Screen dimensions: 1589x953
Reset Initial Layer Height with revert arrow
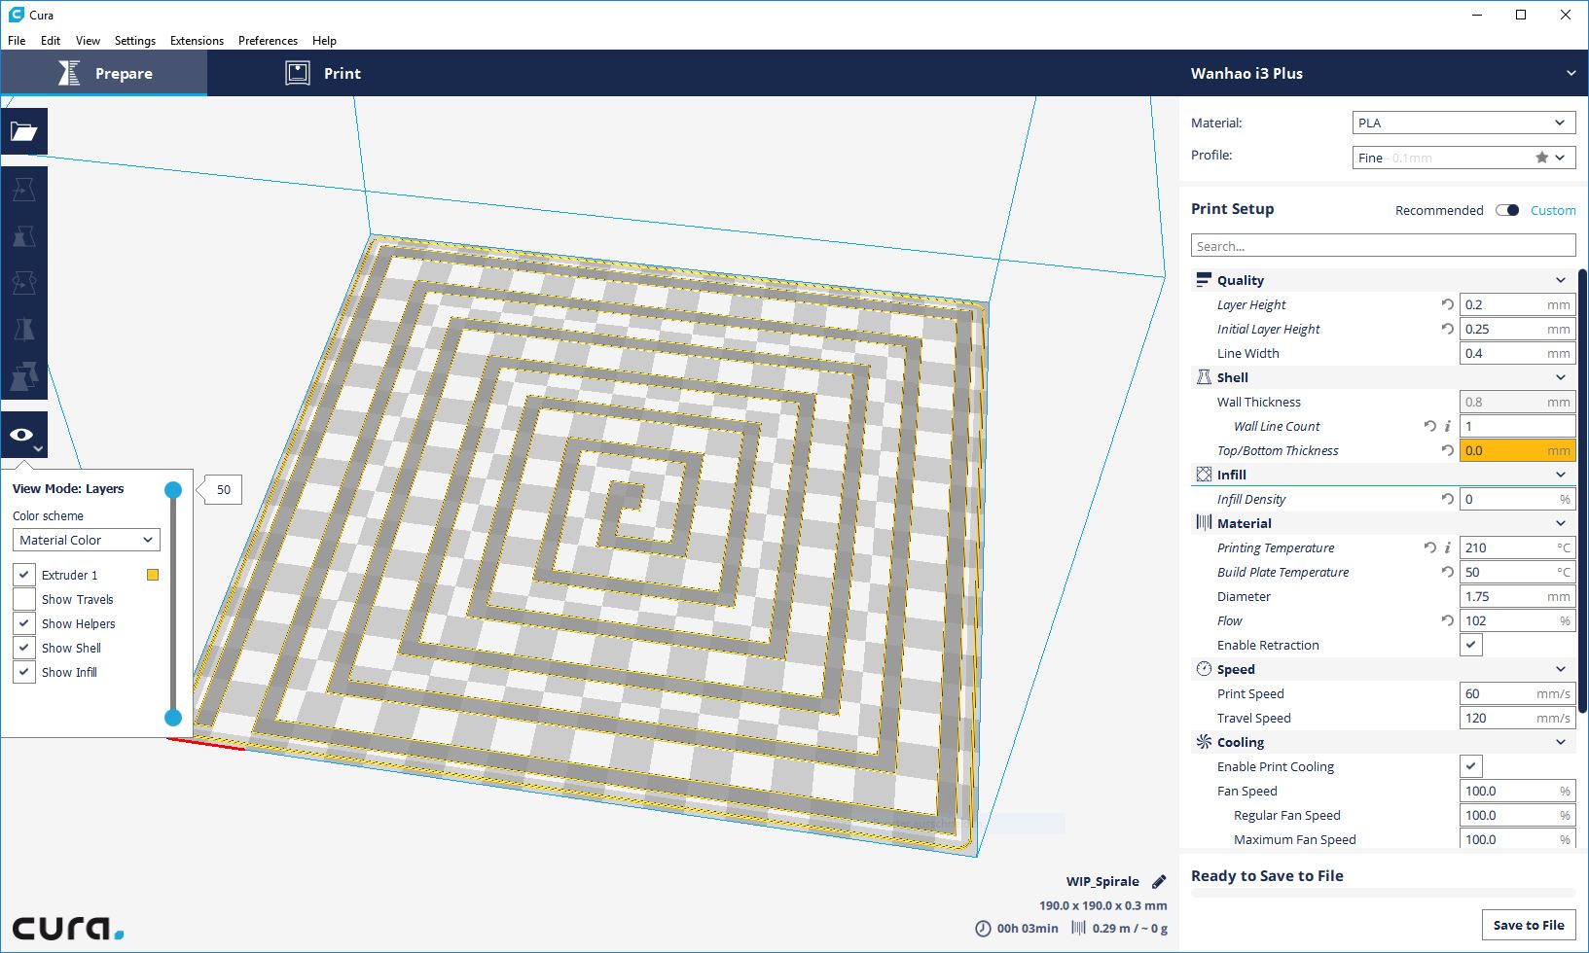click(x=1448, y=329)
